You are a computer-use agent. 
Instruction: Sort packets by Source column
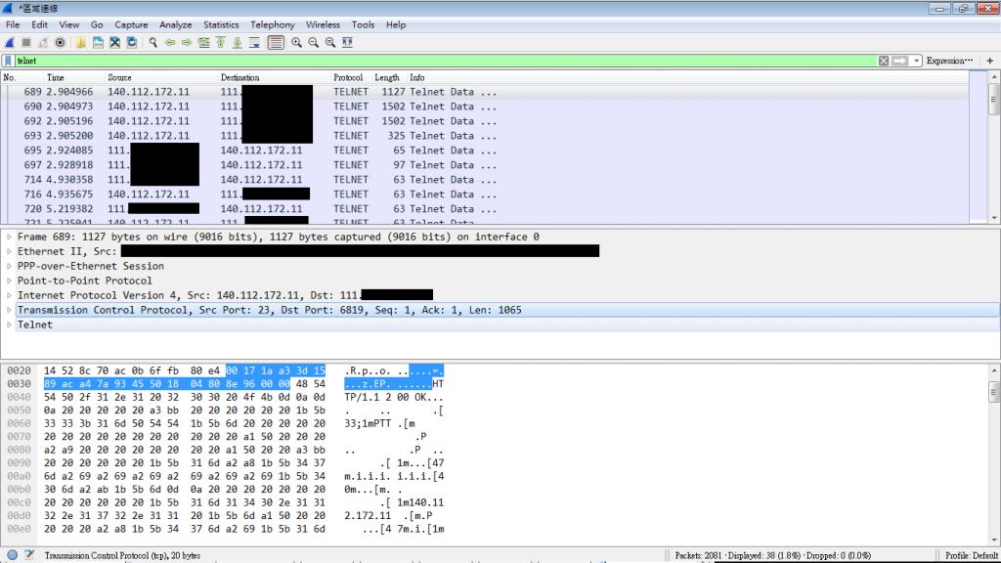pos(161,78)
